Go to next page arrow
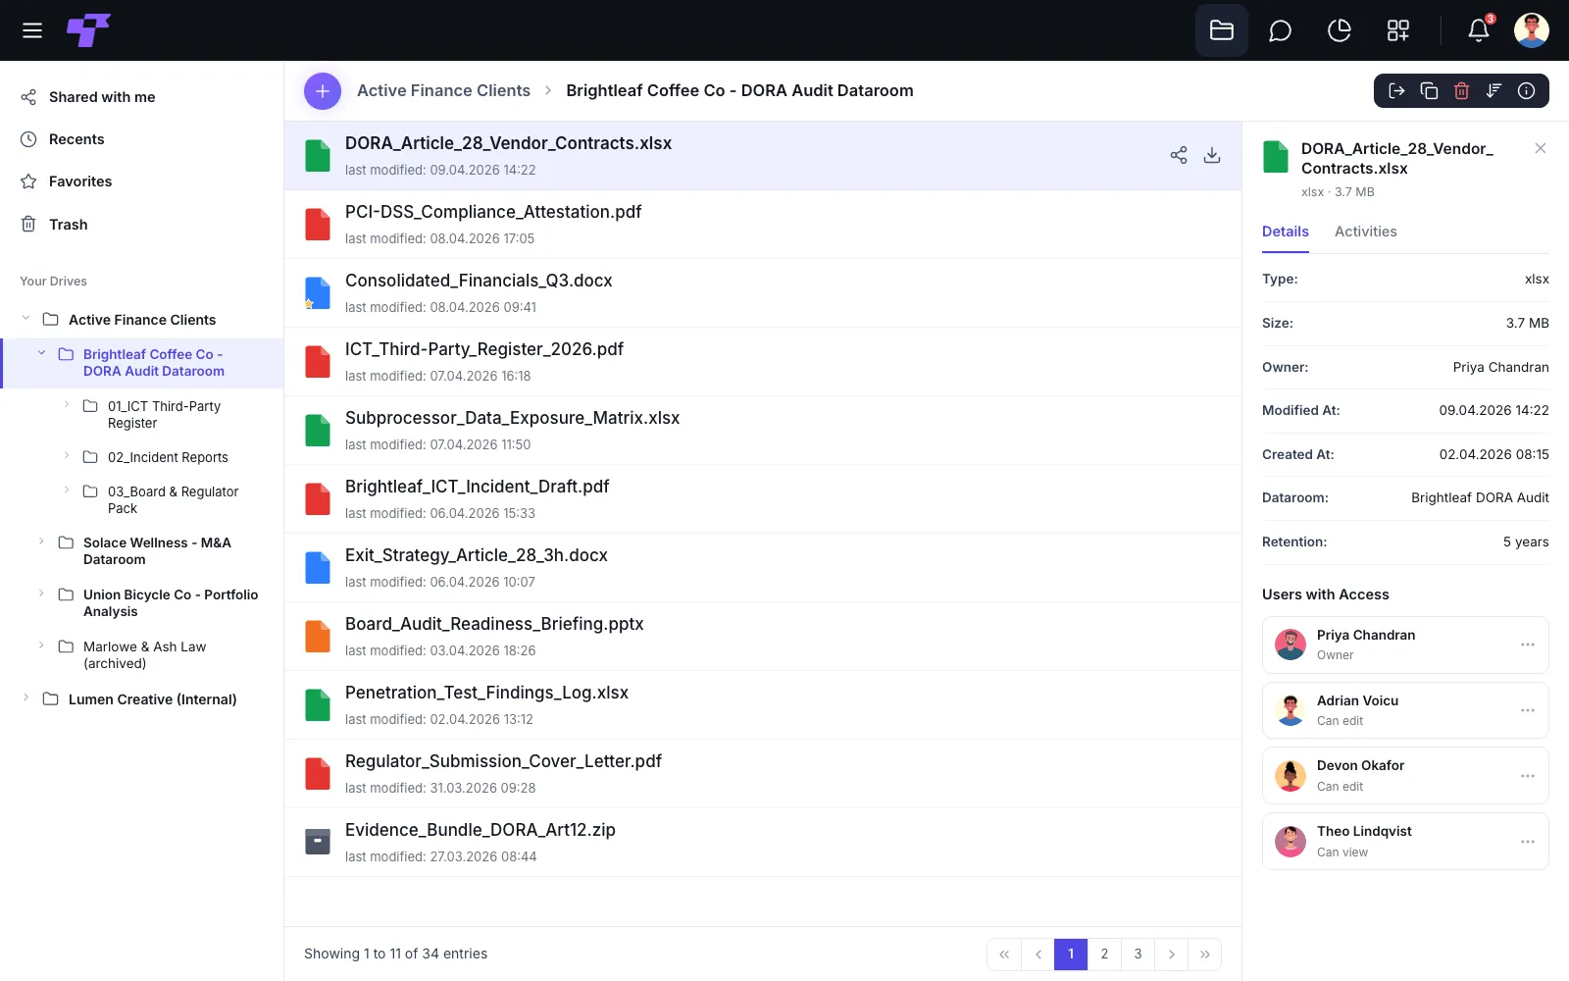The width and height of the screenshot is (1569, 981). point(1171,955)
